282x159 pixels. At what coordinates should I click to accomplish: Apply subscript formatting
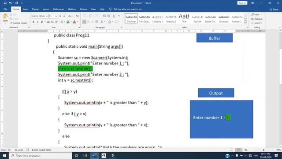click(x=52, y=22)
